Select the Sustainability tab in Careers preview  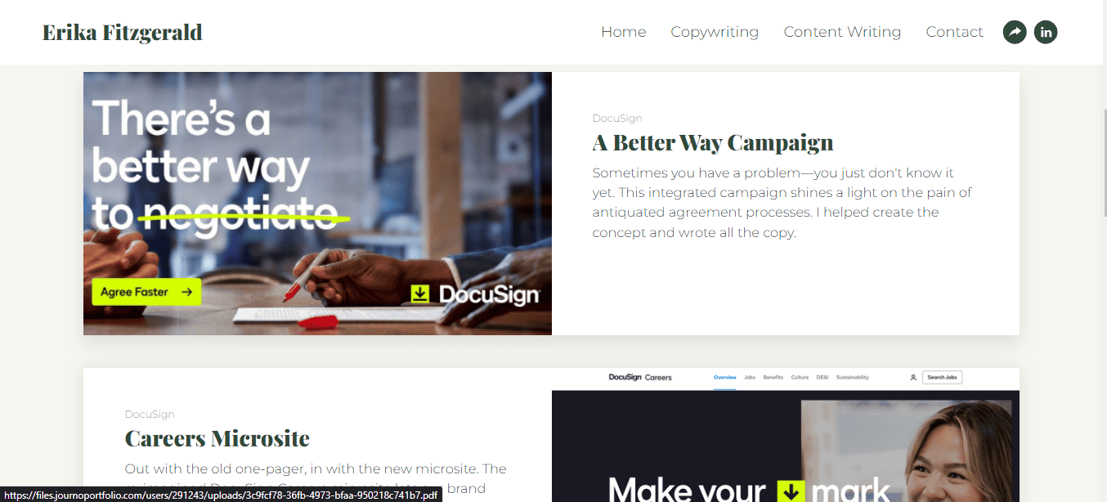852,378
